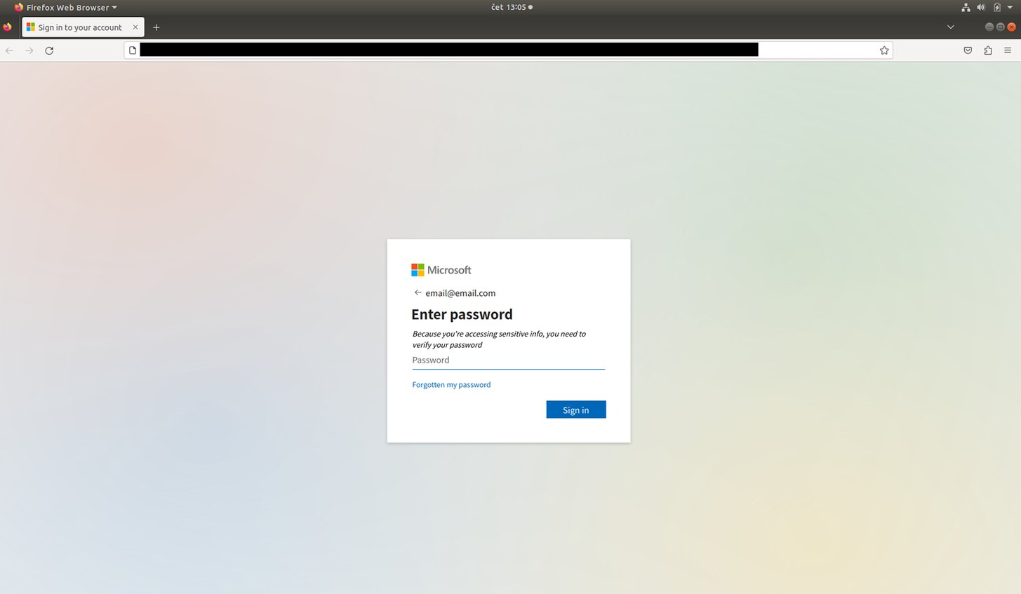Reload the current page
This screenshot has height=594, width=1021.
[49, 50]
